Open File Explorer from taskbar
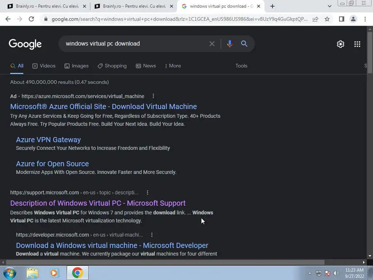 point(32,273)
